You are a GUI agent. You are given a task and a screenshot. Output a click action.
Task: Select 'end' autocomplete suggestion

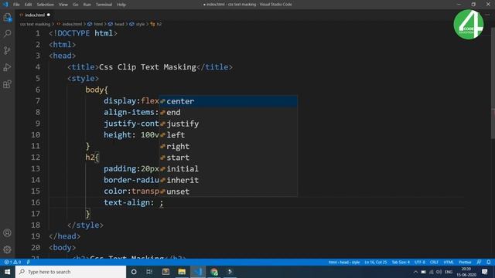click(x=228, y=113)
